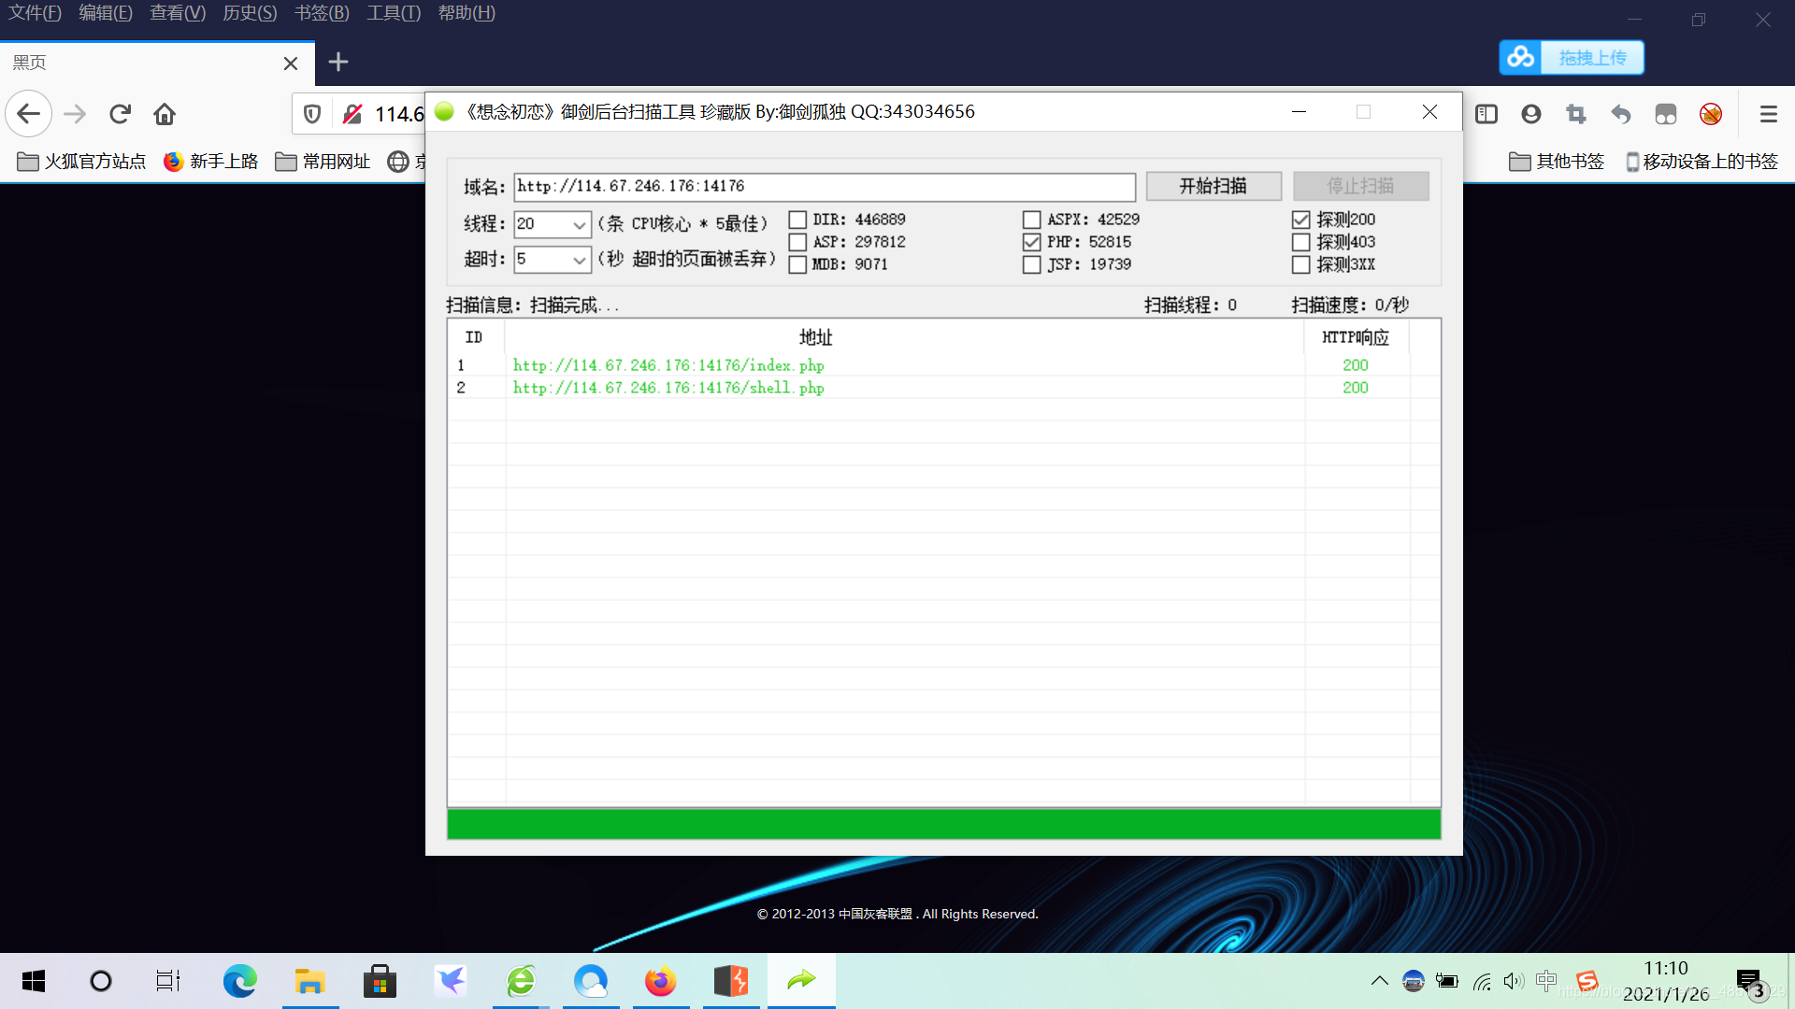
Task: Open the 文件(F) menu
Action: click(x=35, y=13)
